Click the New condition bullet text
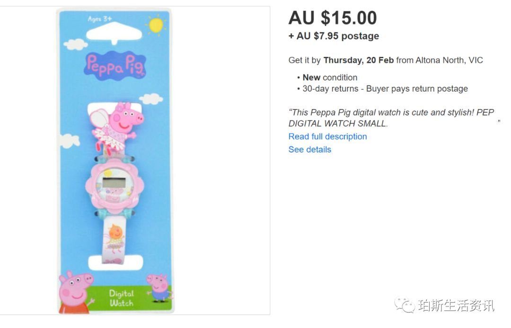This screenshot has height=328, width=511. click(330, 77)
